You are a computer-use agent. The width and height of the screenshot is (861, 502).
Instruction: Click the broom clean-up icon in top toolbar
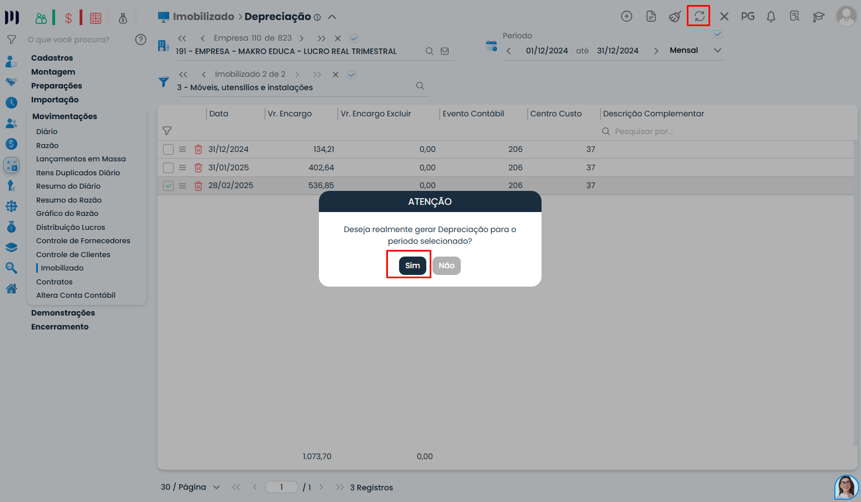[x=675, y=16]
